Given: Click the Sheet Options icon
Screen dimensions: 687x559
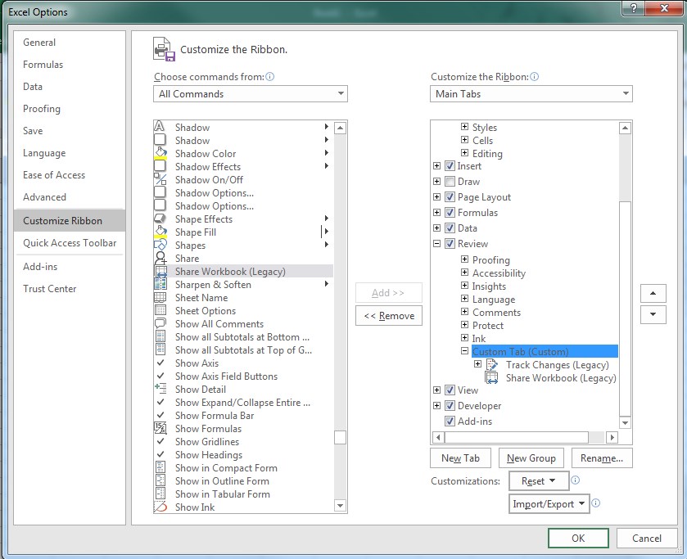Looking at the screenshot, I should coord(160,311).
